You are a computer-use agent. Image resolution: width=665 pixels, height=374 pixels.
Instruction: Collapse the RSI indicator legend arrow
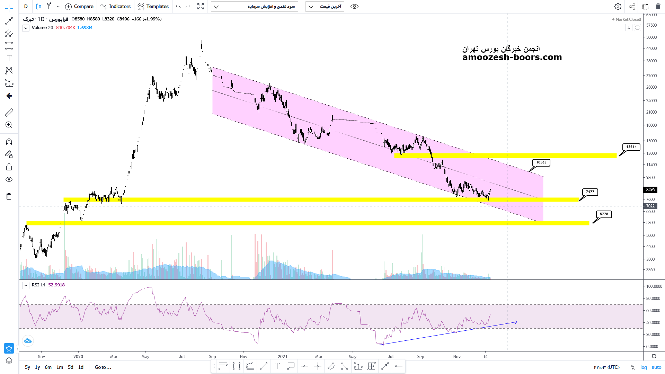26,285
